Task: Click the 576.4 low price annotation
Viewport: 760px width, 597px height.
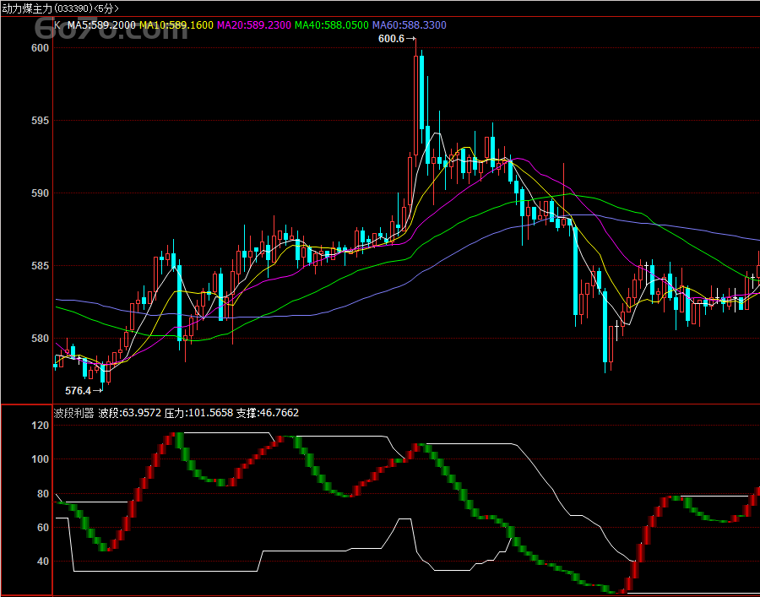Action: click(x=79, y=391)
